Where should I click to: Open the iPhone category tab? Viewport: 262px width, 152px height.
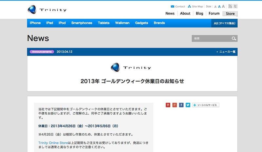(35, 23)
